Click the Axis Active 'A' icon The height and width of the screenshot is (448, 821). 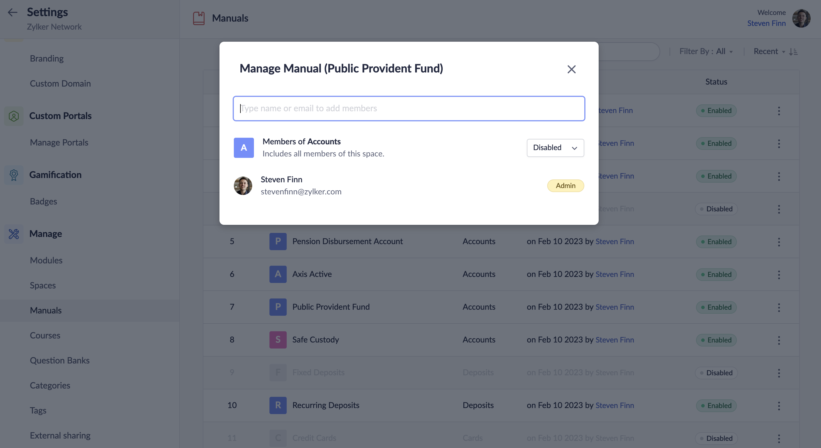[278, 274]
